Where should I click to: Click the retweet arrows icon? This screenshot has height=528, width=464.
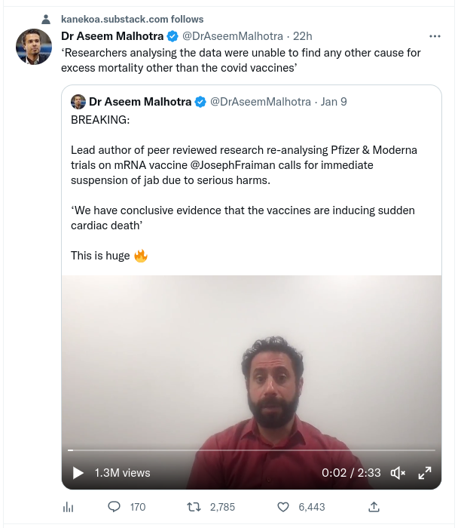[x=193, y=507]
